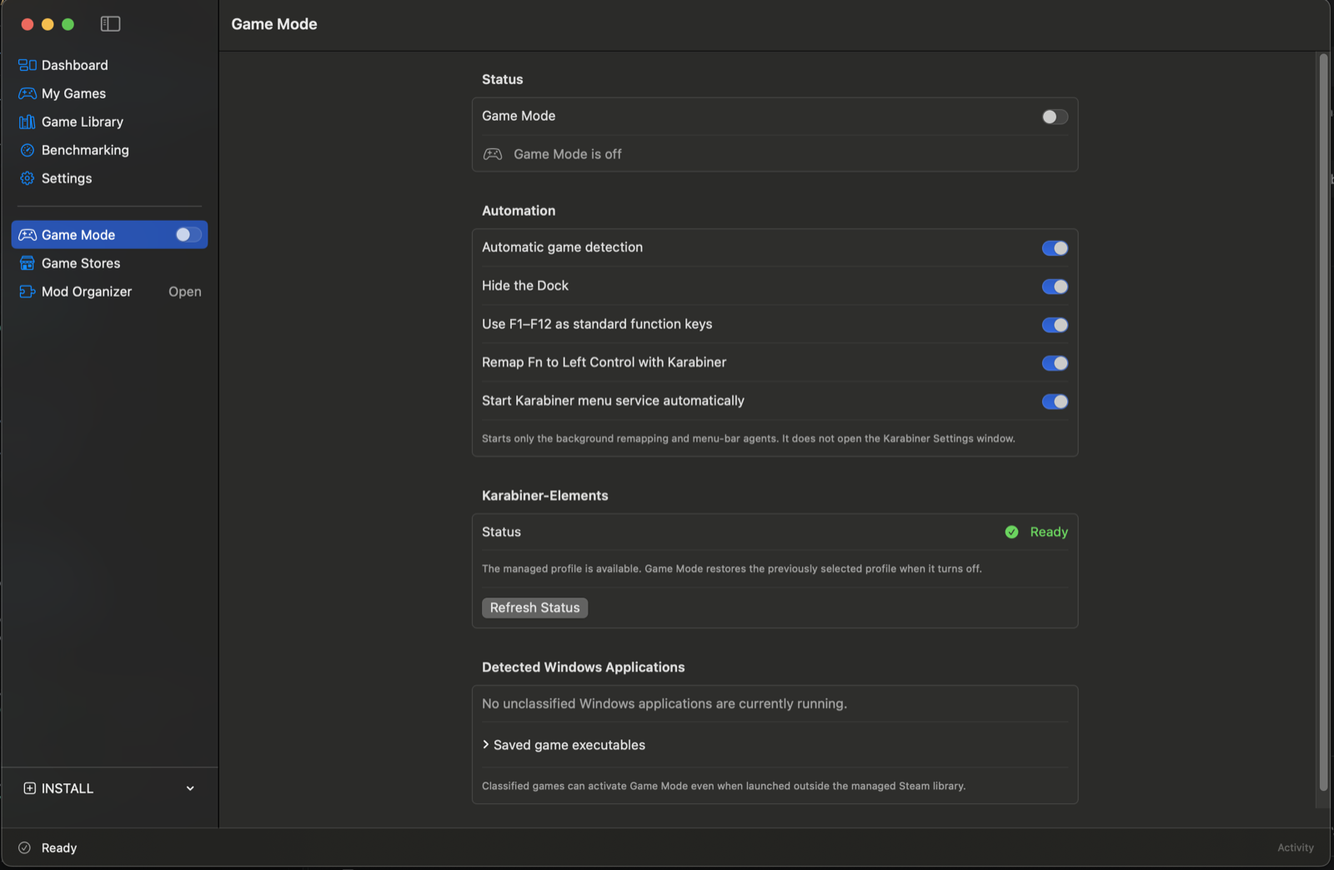1334x870 pixels.
Task: Click 'No unclassified Windows applications are currently running.'
Action: tap(664, 703)
